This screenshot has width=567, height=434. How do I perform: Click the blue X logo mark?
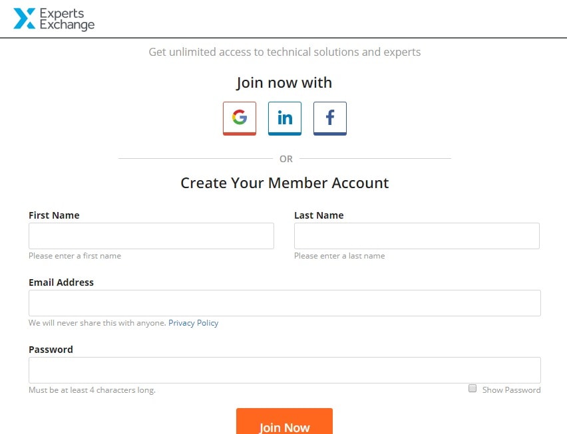click(24, 19)
